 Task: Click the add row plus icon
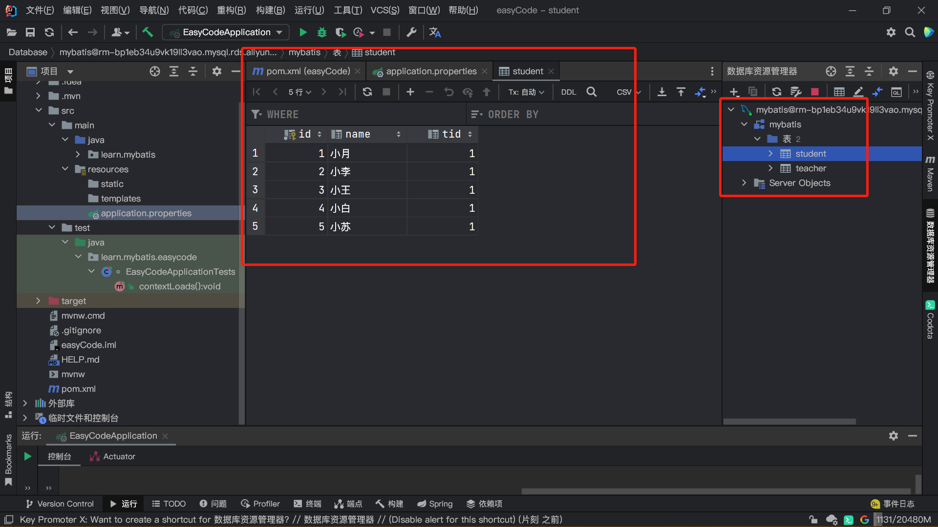(410, 92)
